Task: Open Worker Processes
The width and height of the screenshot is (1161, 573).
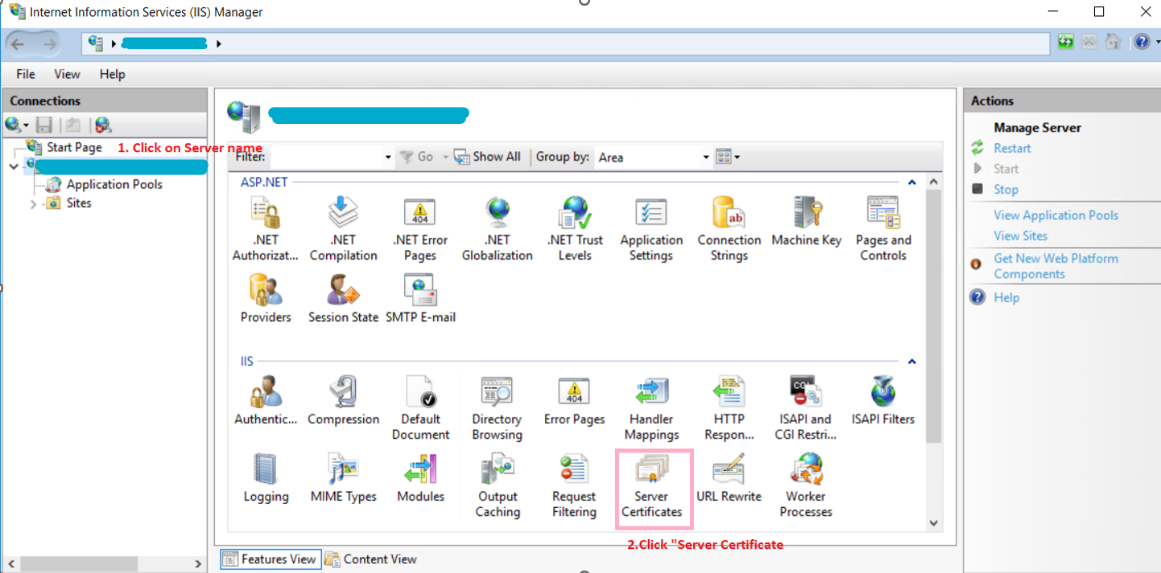Action: [804, 481]
